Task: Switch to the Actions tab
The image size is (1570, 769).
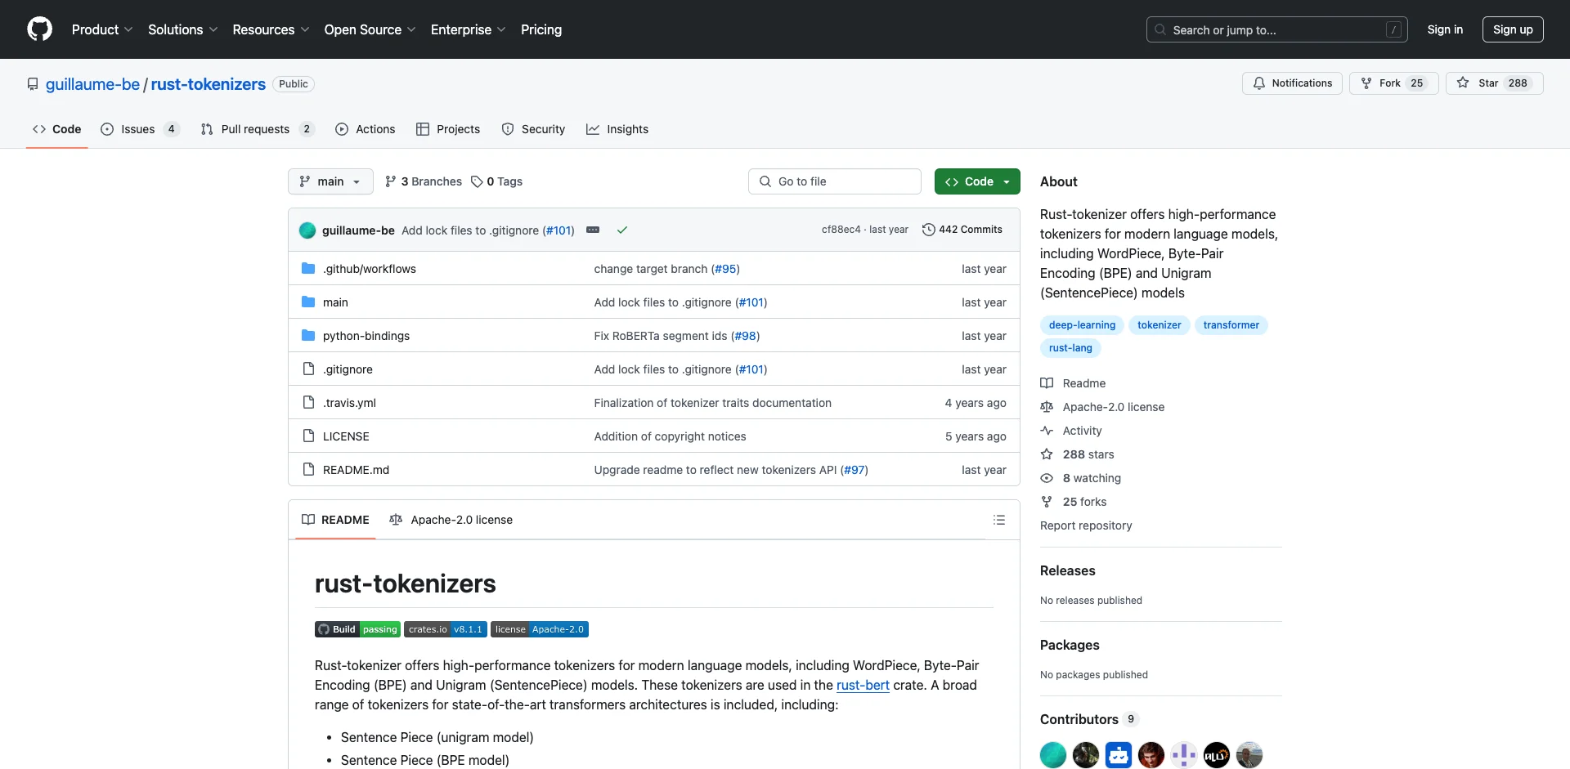Action: 366,129
